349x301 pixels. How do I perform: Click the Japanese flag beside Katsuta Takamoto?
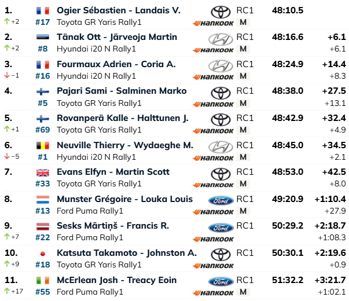tap(43, 254)
